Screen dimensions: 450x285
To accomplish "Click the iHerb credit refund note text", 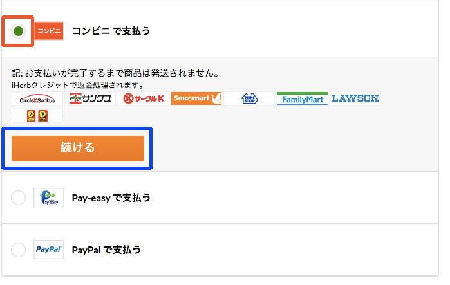I will click(77, 85).
